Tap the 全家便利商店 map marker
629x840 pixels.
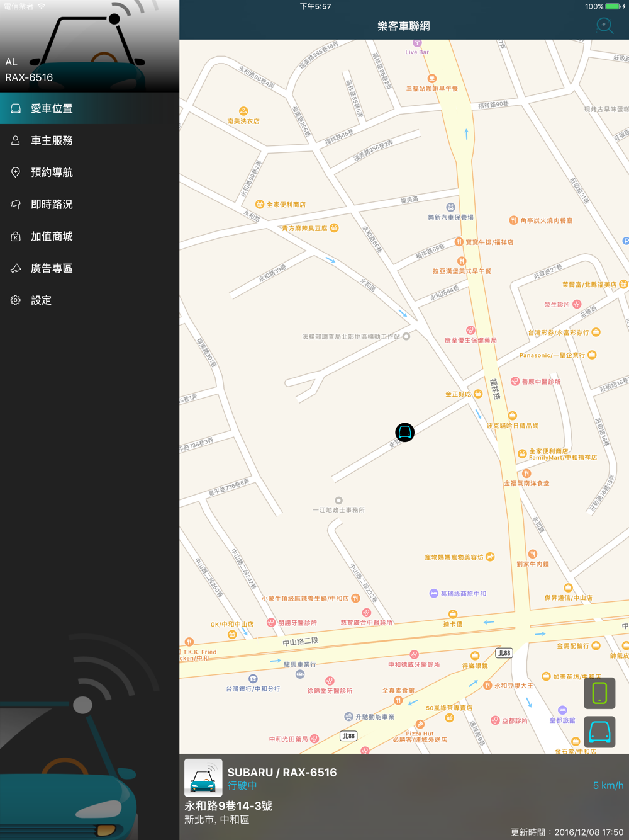259,204
